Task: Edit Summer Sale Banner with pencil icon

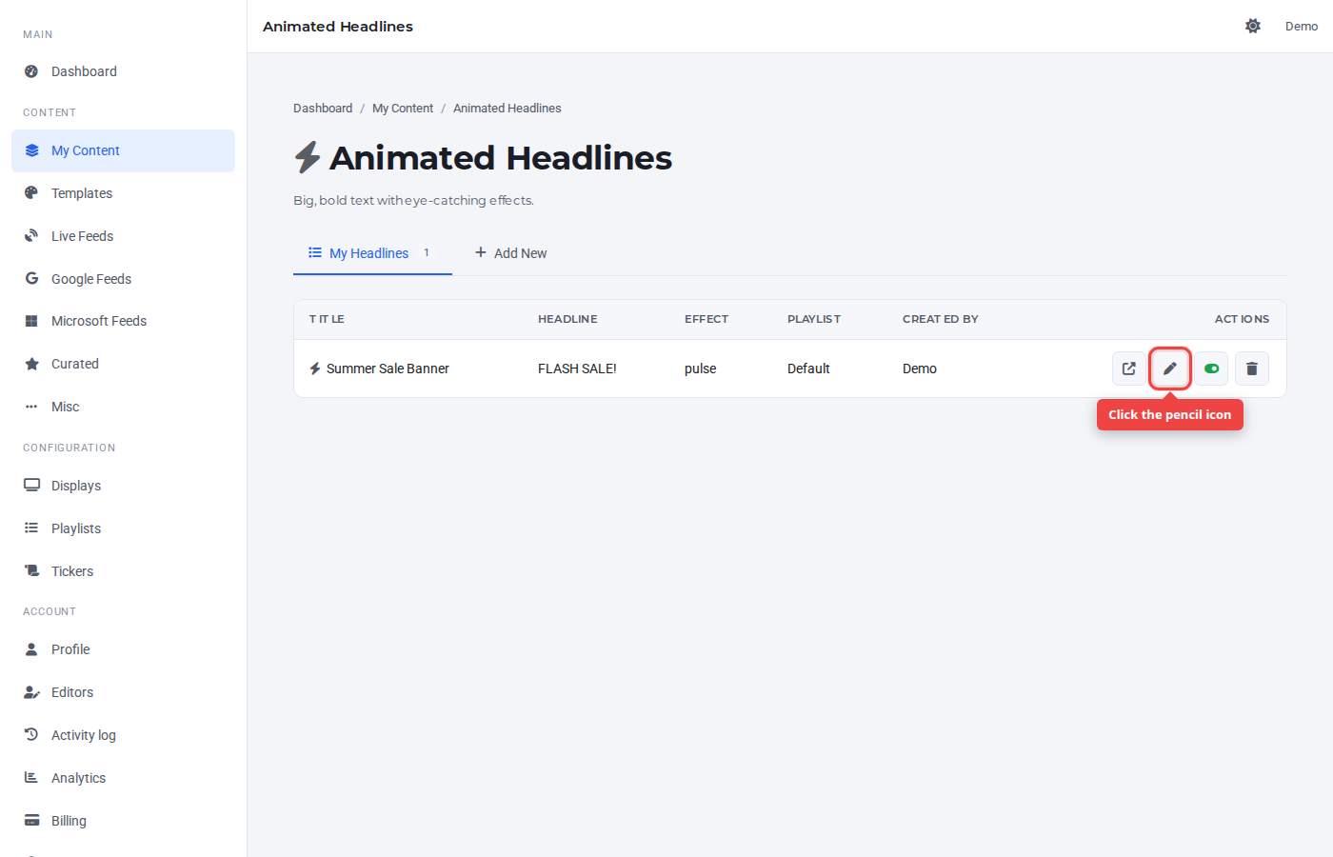Action: 1170,369
